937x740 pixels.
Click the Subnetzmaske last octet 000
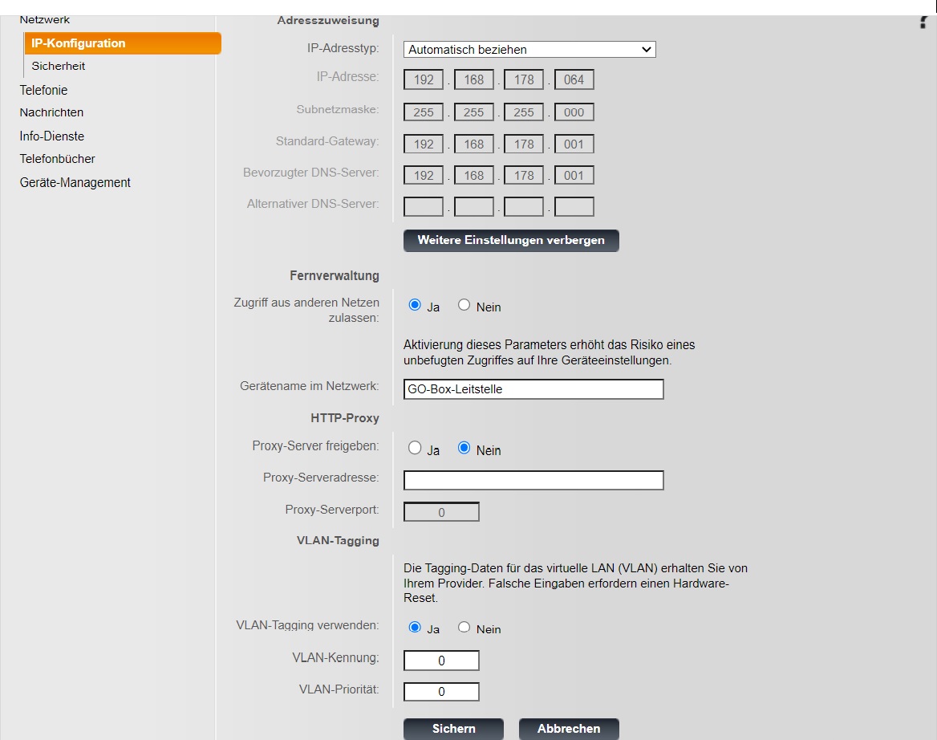[574, 112]
